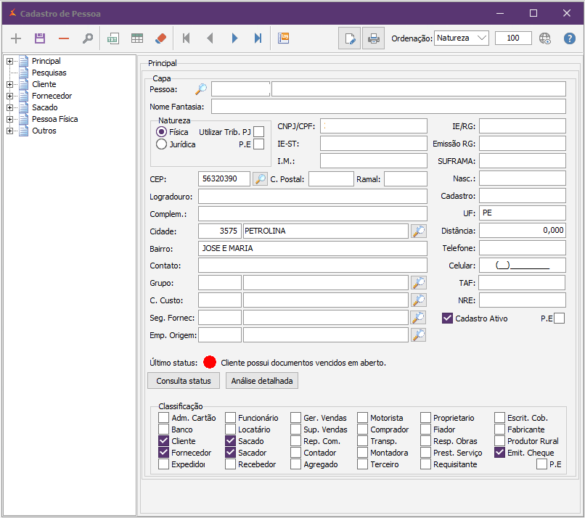This screenshot has width=585, height=518.
Task: Toggle the Utilizar Trib. PJ checkbox
Action: (258, 132)
